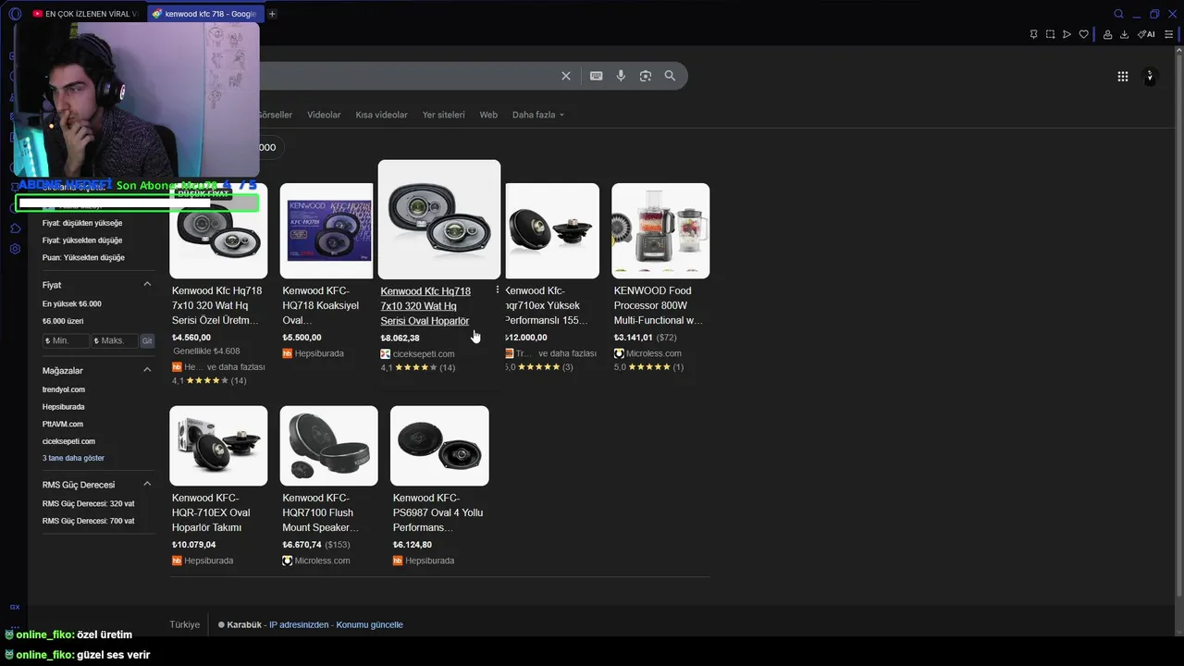Sort by Fiyat: yüksekten düşüğe
Screen dimensions: 1184x666
[x=82, y=240]
